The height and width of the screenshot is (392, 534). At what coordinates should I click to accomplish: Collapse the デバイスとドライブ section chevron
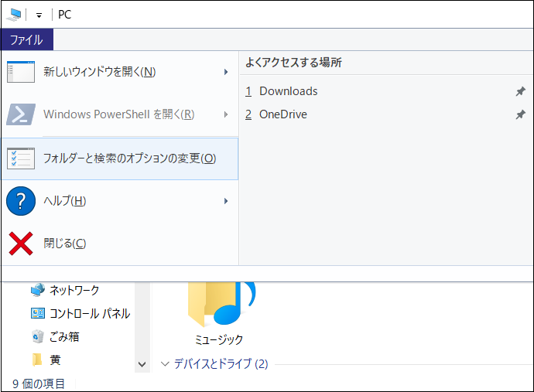pos(165,363)
